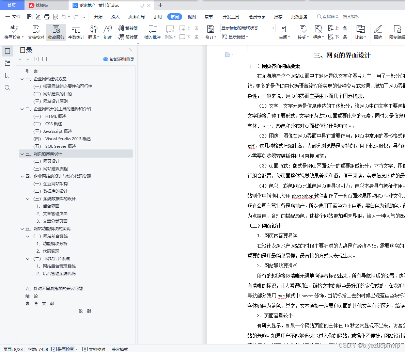Click the save document icon
This screenshot has width=405, height=352.
[30, 17]
